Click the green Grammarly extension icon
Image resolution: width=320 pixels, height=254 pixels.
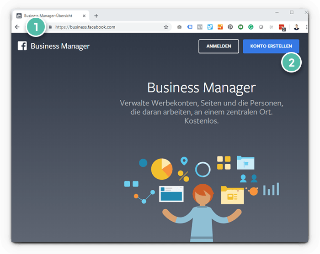(x=251, y=27)
